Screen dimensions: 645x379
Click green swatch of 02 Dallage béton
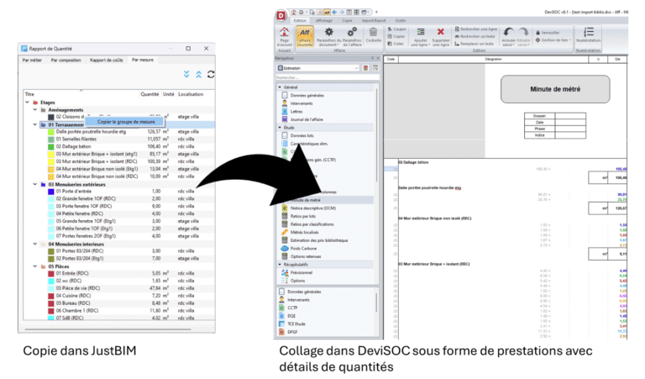tap(51, 146)
